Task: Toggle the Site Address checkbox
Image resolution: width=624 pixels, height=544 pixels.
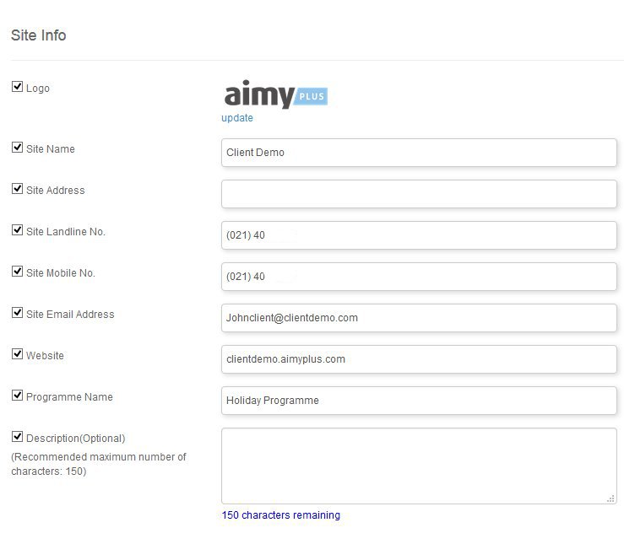Action: coord(17,188)
